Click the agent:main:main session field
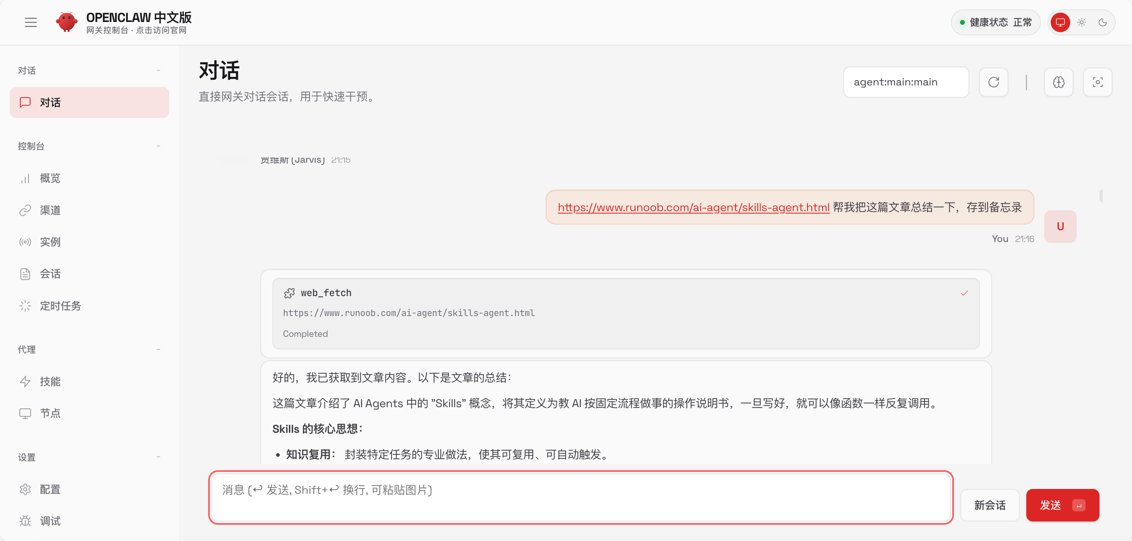 tap(905, 82)
